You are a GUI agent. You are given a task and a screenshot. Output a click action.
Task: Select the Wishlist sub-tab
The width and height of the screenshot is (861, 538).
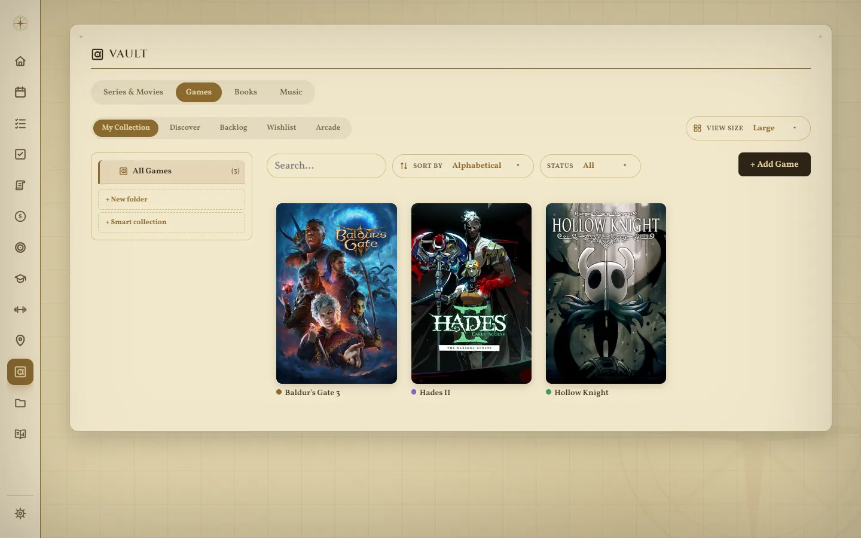pyautogui.click(x=282, y=127)
